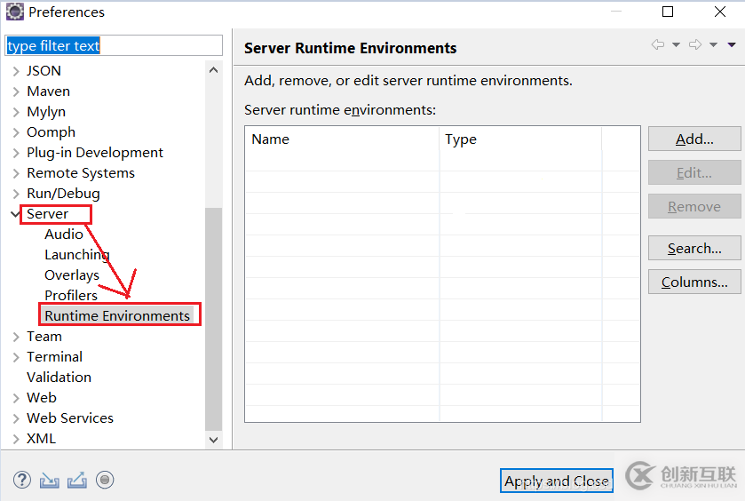This screenshot has height=501, width=745.
Task: Click the Add... button
Action: pos(693,139)
